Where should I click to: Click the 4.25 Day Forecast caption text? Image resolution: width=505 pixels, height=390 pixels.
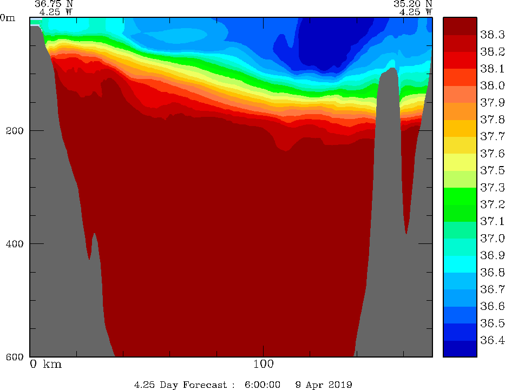pyautogui.click(x=180, y=385)
